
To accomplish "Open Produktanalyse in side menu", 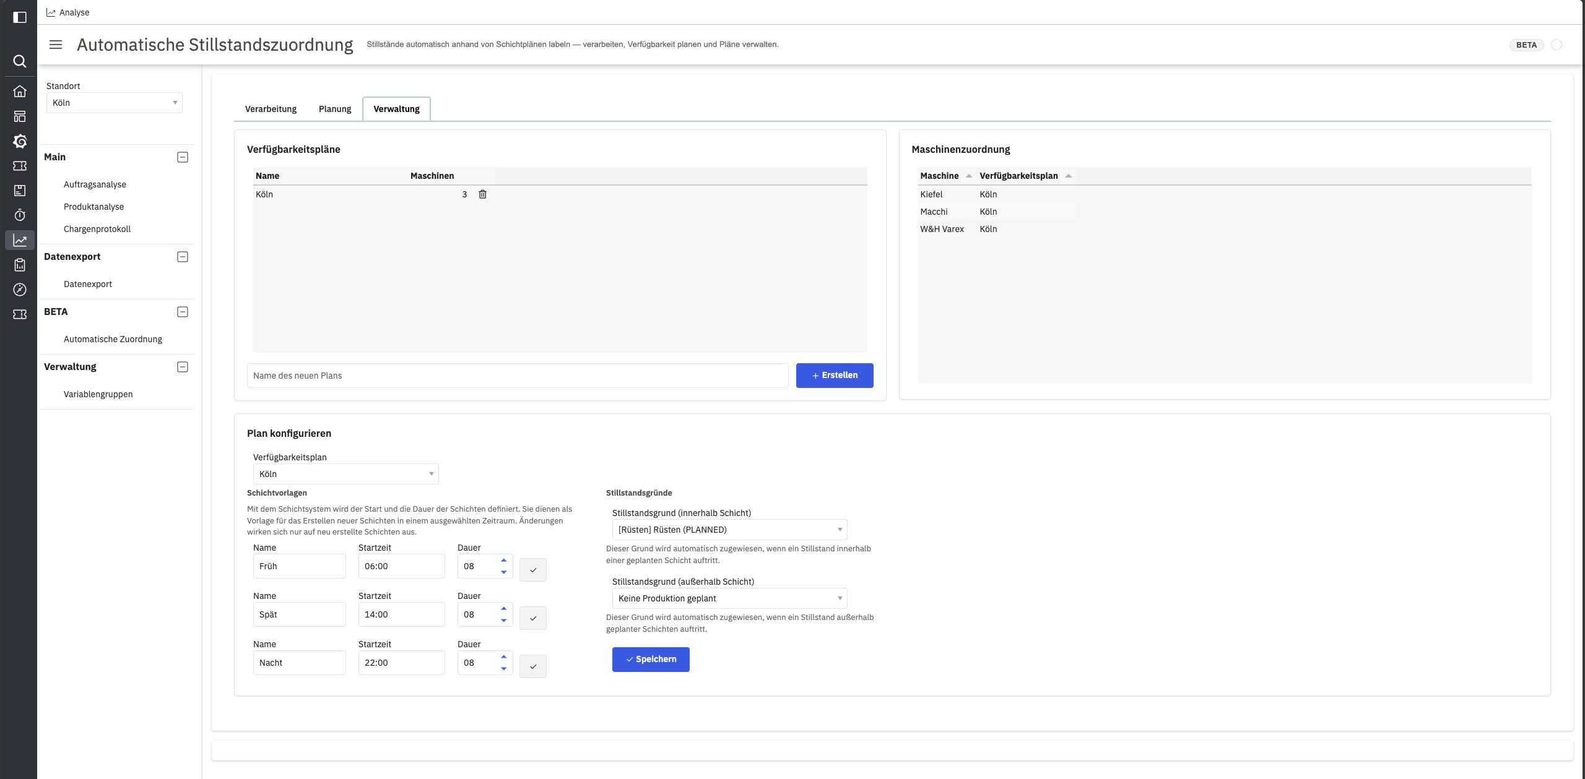I will pos(93,207).
